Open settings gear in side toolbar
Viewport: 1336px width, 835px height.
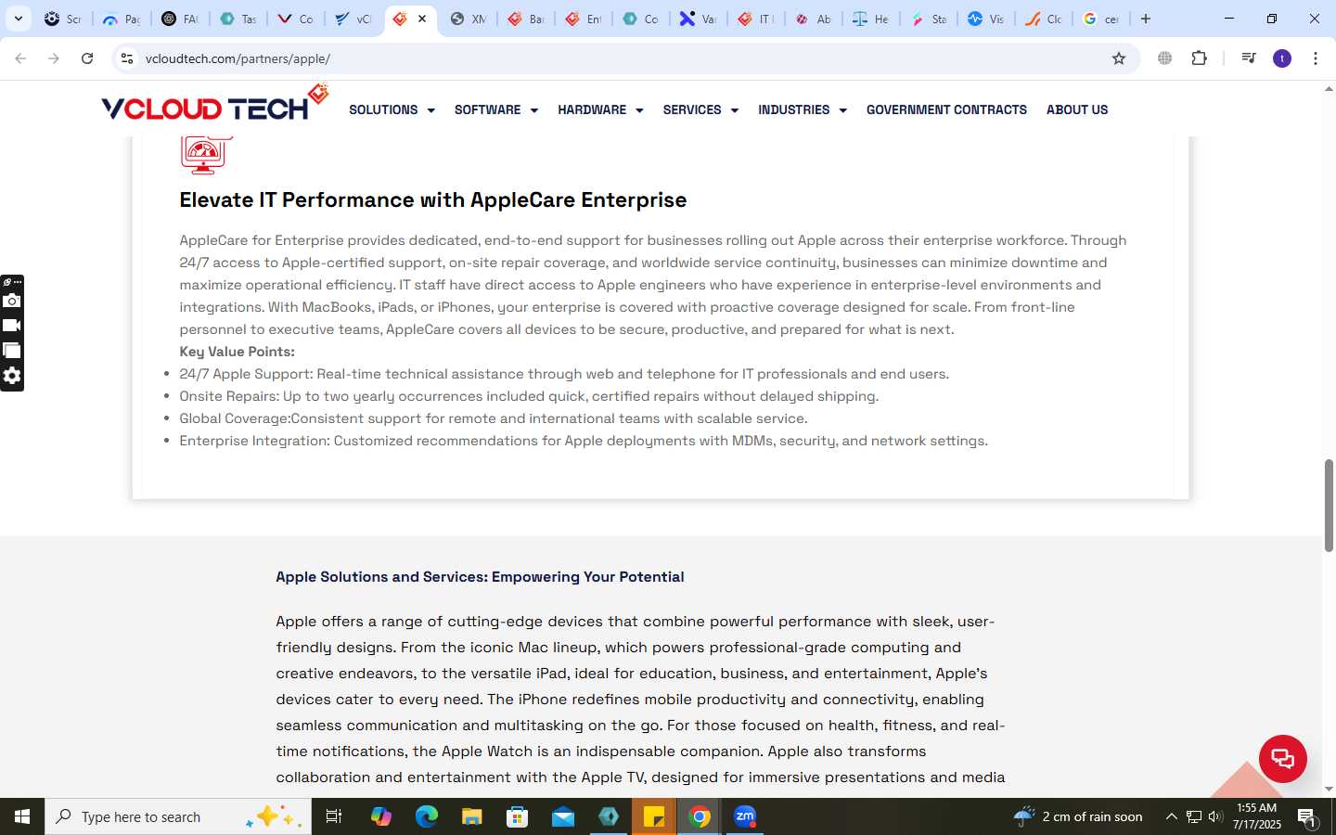point(12,376)
